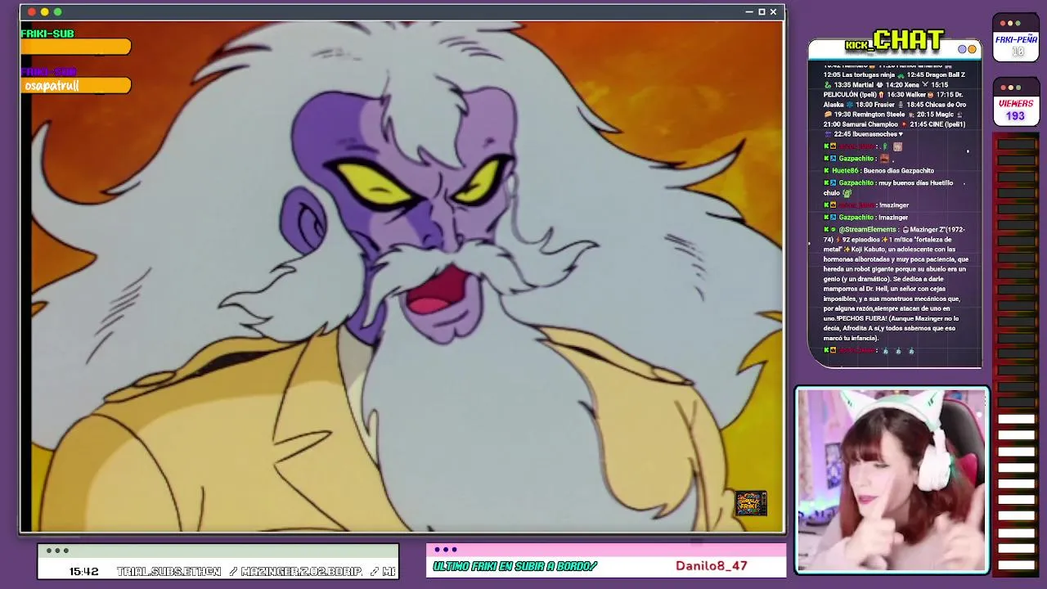This screenshot has width=1047, height=589.
Task: Click the green dot on the video window
Action: [57, 11]
